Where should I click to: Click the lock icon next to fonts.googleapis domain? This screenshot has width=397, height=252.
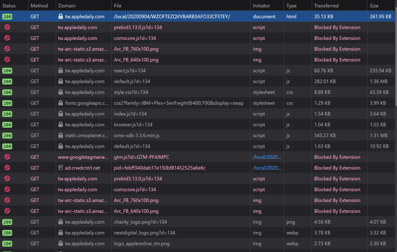pyautogui.click(x=60, y=103)
